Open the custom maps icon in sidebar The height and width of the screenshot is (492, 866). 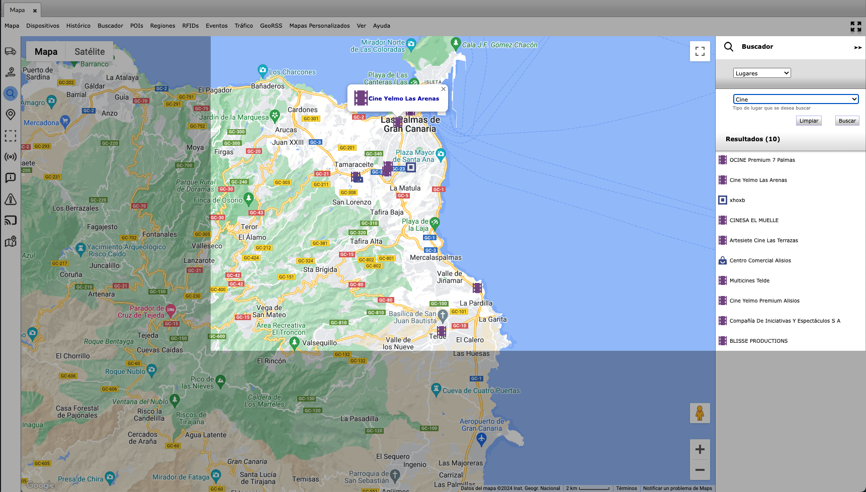[11, 242]
